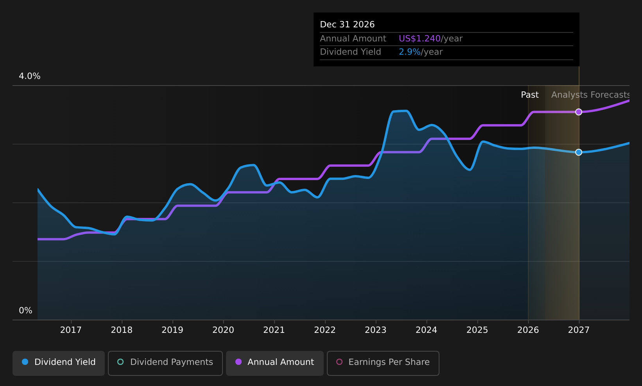Click the Dec 31 2026 tooltip date
The image size is (642, 386).
click(x=347, y=25)
